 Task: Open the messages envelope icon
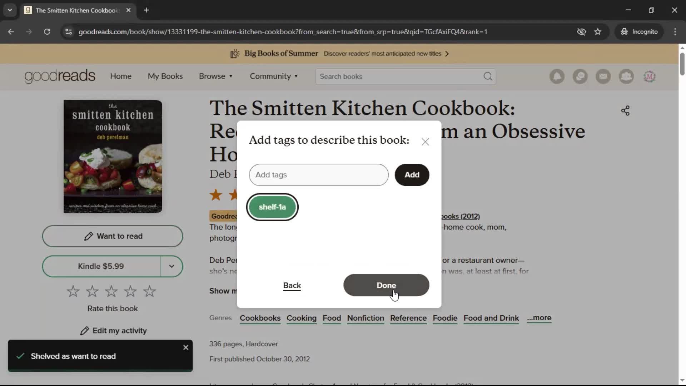tap(603, 76)
